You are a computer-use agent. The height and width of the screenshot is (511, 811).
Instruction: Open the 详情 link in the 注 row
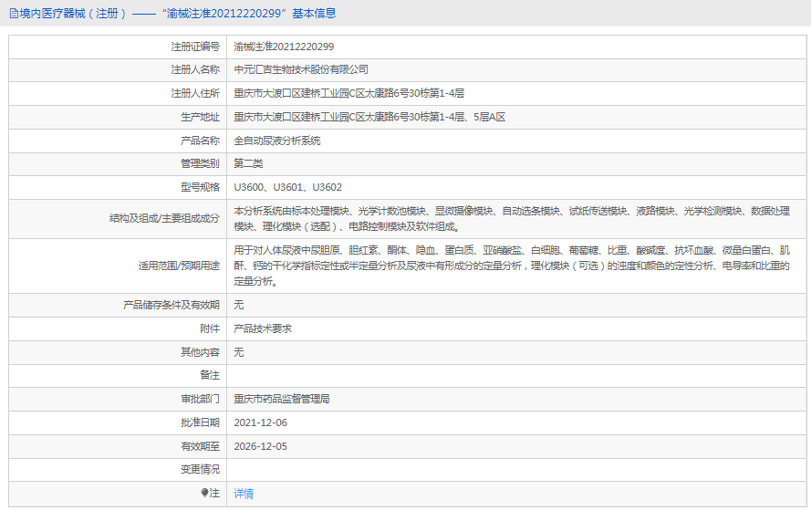tap(244, 494)
